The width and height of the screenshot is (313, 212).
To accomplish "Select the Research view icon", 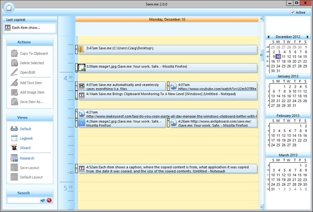I will 14,158.
